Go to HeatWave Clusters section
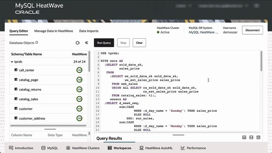This screenshot has height=153, width=272. click(x=83, y=148)
